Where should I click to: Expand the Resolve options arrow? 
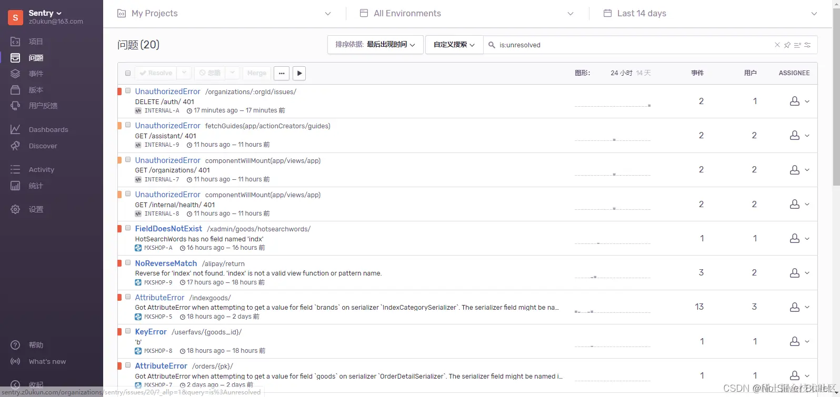184,73
